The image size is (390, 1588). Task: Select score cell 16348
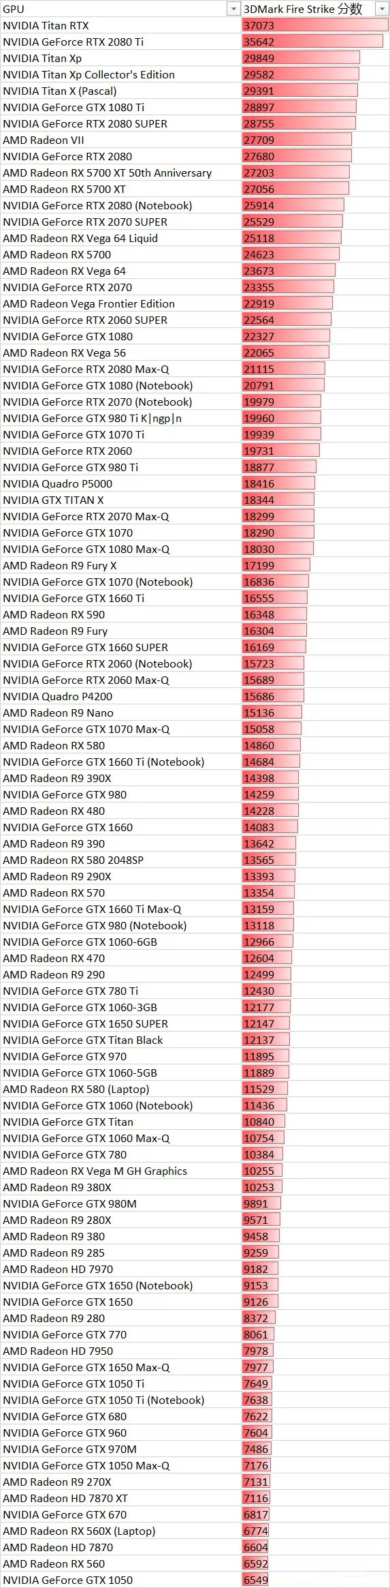316,614
